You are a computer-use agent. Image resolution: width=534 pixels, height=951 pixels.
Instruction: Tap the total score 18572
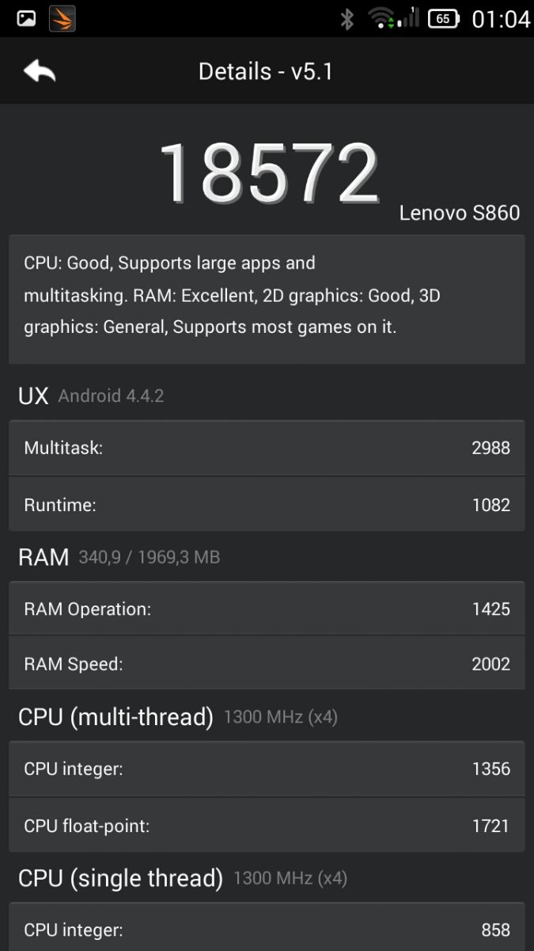point(269,173)
